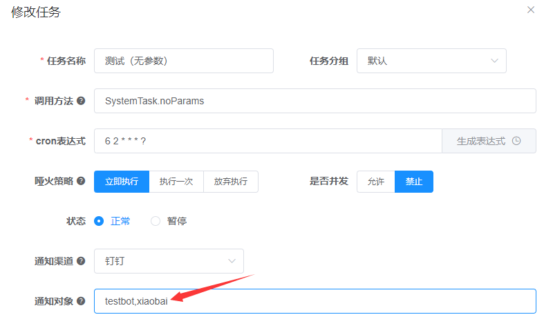Click the cron表达式 input field
Image resolution: width=544 pixels, height=326 pixels.
268,141
